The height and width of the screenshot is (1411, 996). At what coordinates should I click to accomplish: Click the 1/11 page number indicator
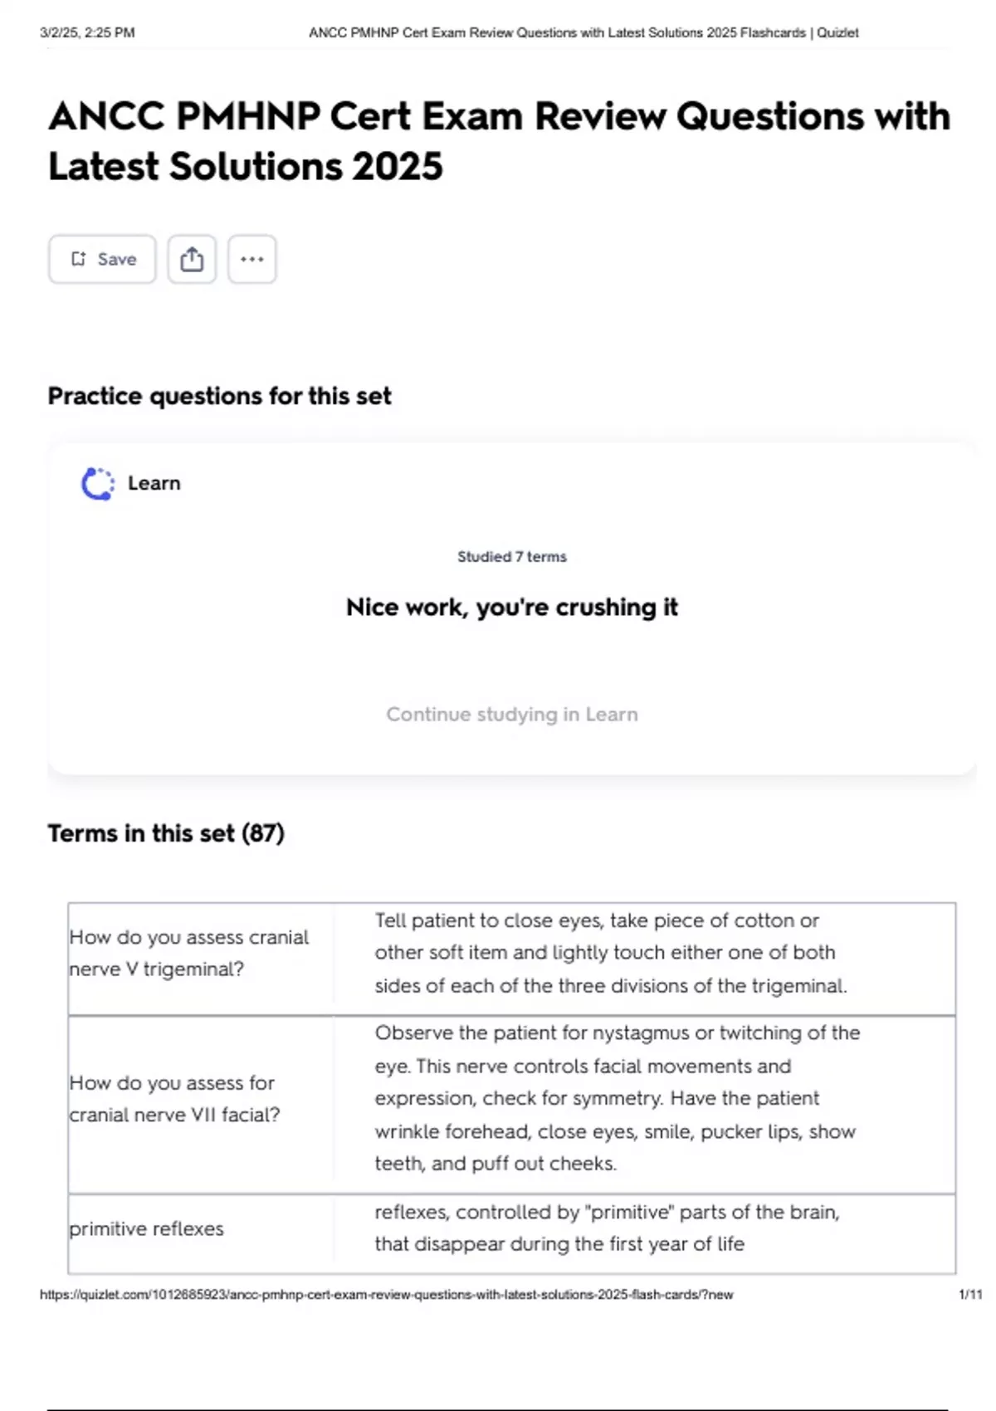[969, 1294]
